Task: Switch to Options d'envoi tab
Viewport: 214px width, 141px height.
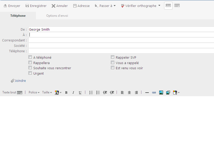Action: coord(57,16)
